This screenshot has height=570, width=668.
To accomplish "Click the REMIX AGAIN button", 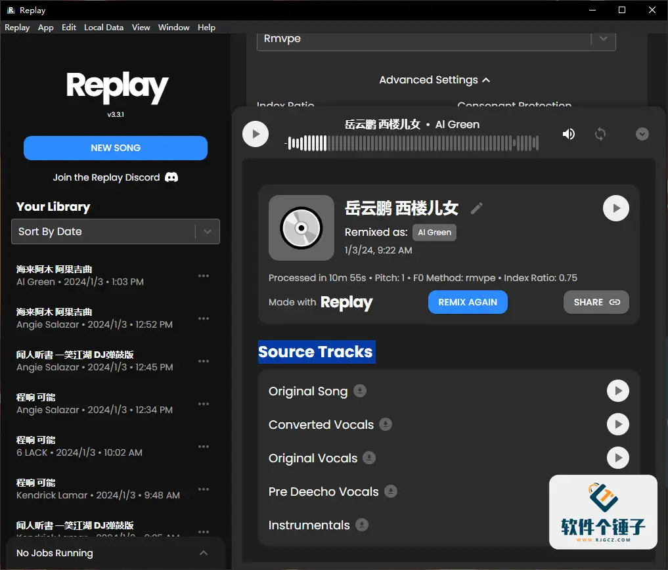I will [x=468, y=302].
